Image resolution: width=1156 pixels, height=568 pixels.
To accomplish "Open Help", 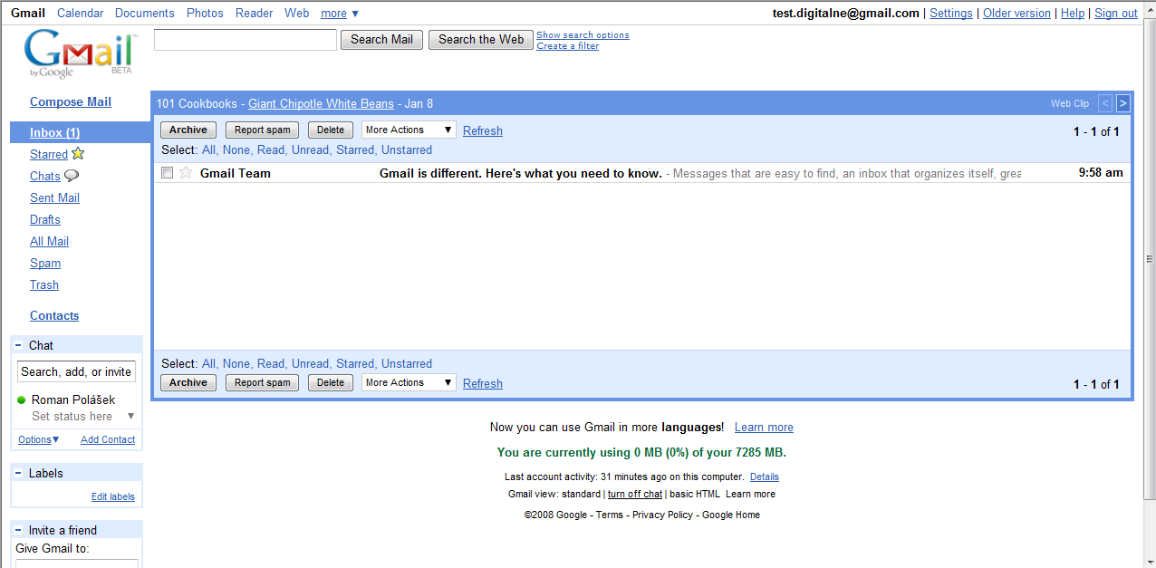I will 1073,13.
